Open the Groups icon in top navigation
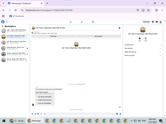 [93, 22]
